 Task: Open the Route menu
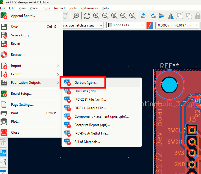click(x=46, y=8)
